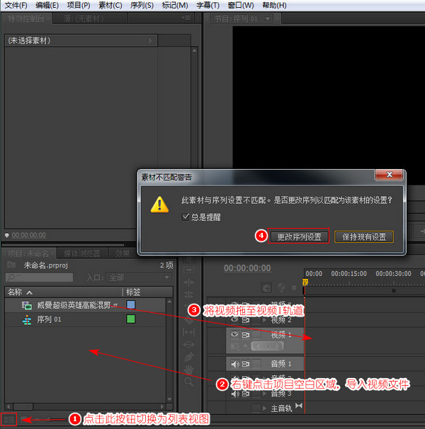Open the 节目: 序列 01 dropdown arrow
This screenshot has height=429, width=425.
[x=268, y=18]
